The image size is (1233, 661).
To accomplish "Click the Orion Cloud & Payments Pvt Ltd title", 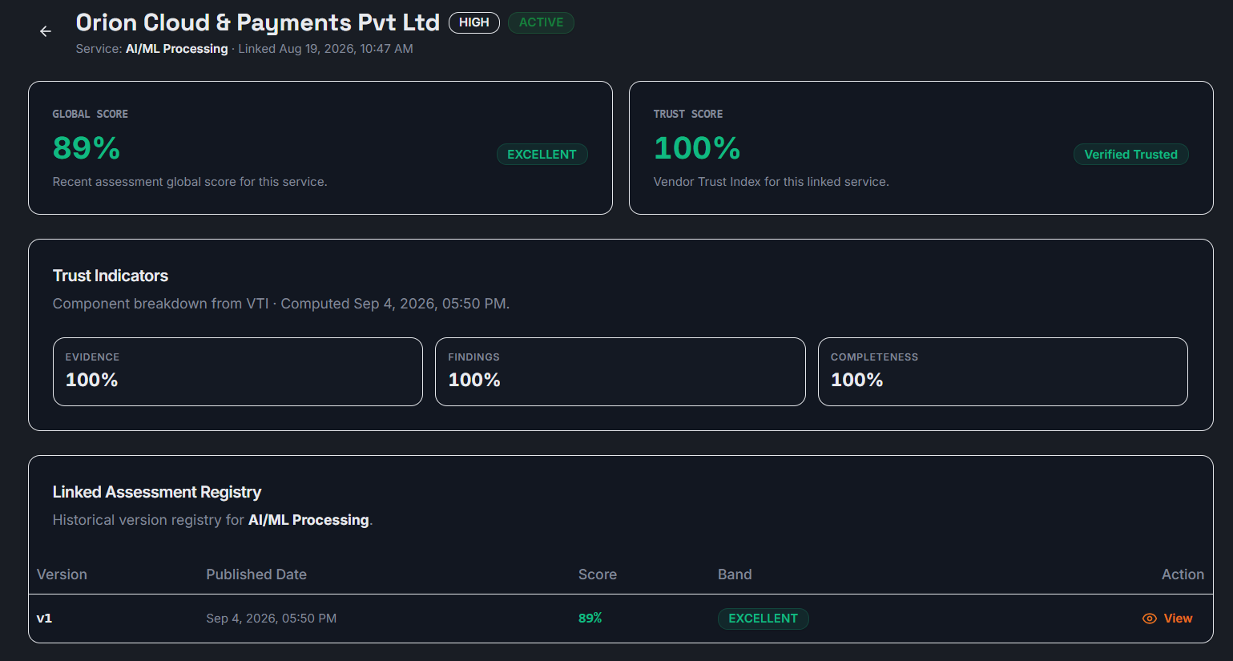I will (258, 23).
